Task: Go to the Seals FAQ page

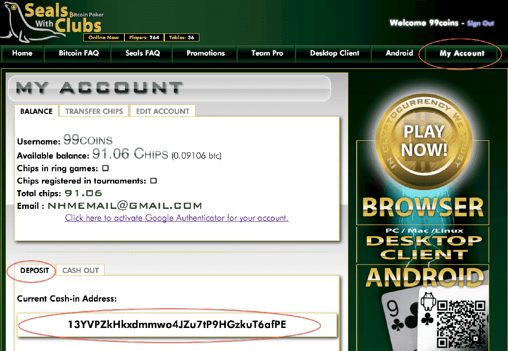Action: tap(142, 53)
